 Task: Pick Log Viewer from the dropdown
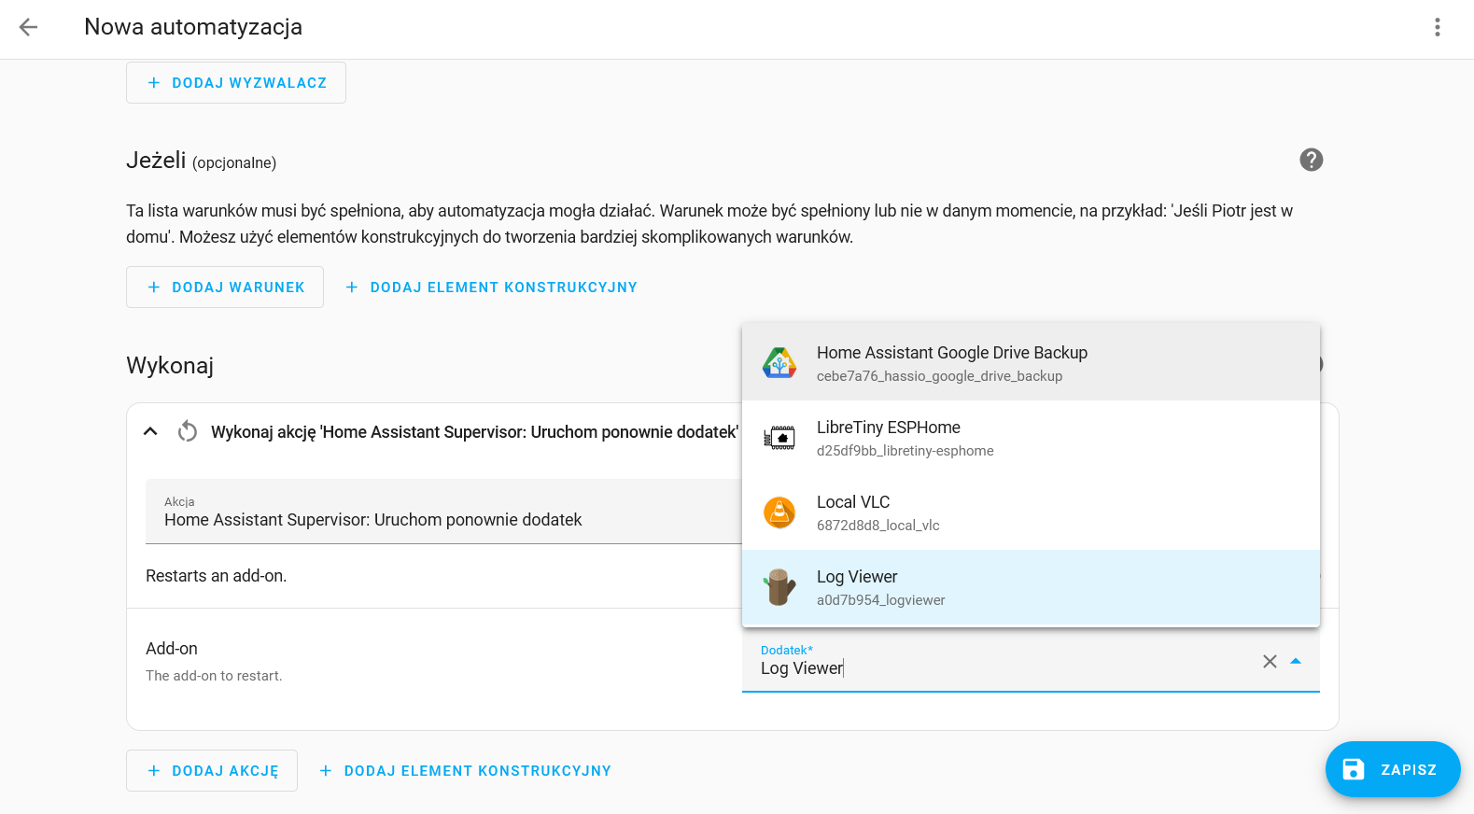coord(1031,587)
